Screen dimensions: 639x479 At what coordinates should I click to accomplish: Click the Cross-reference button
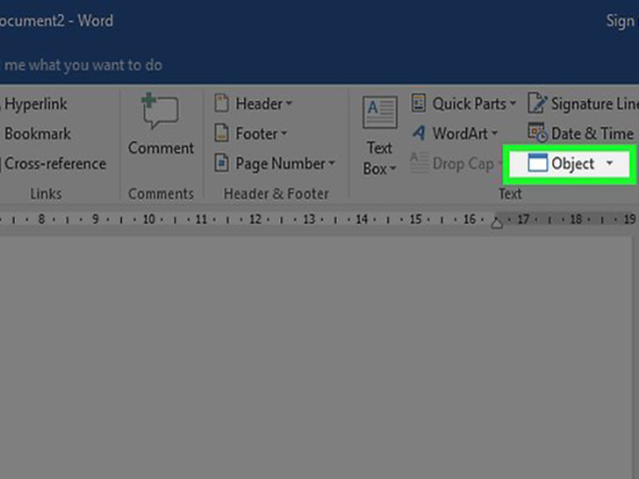[x=55, y=163]
